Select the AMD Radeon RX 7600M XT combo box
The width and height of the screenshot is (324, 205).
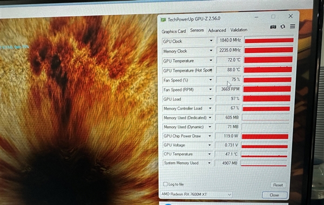coord(197,194)
